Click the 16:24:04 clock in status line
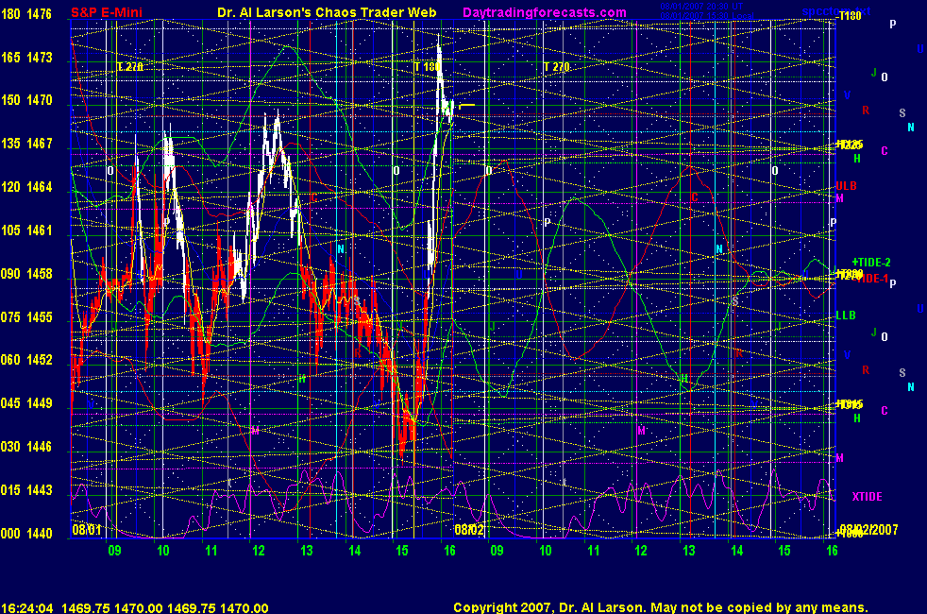The height and width of the screenshot is (614, 927). tap(27, 608)
